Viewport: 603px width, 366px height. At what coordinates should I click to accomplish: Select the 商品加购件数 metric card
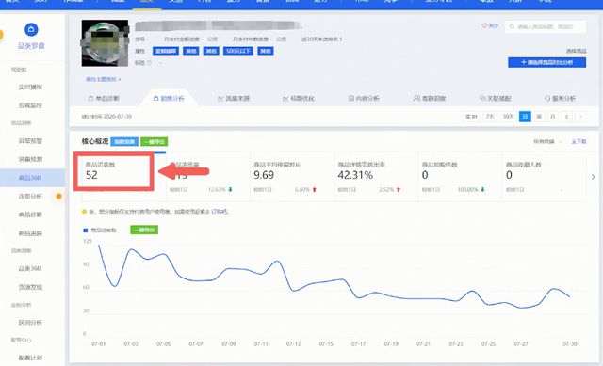click(x=461, y=177)
